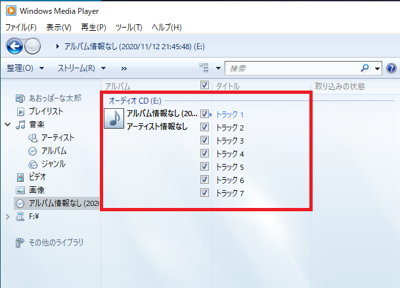Select ジャンル in the navigation pane

pos(54,164)
